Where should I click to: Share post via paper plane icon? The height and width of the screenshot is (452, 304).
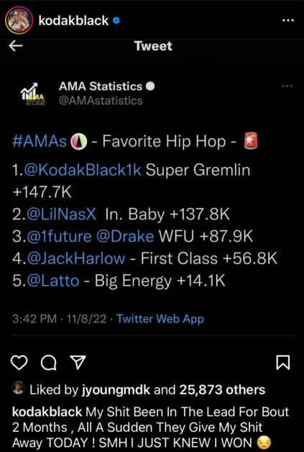tap(78, 363)
